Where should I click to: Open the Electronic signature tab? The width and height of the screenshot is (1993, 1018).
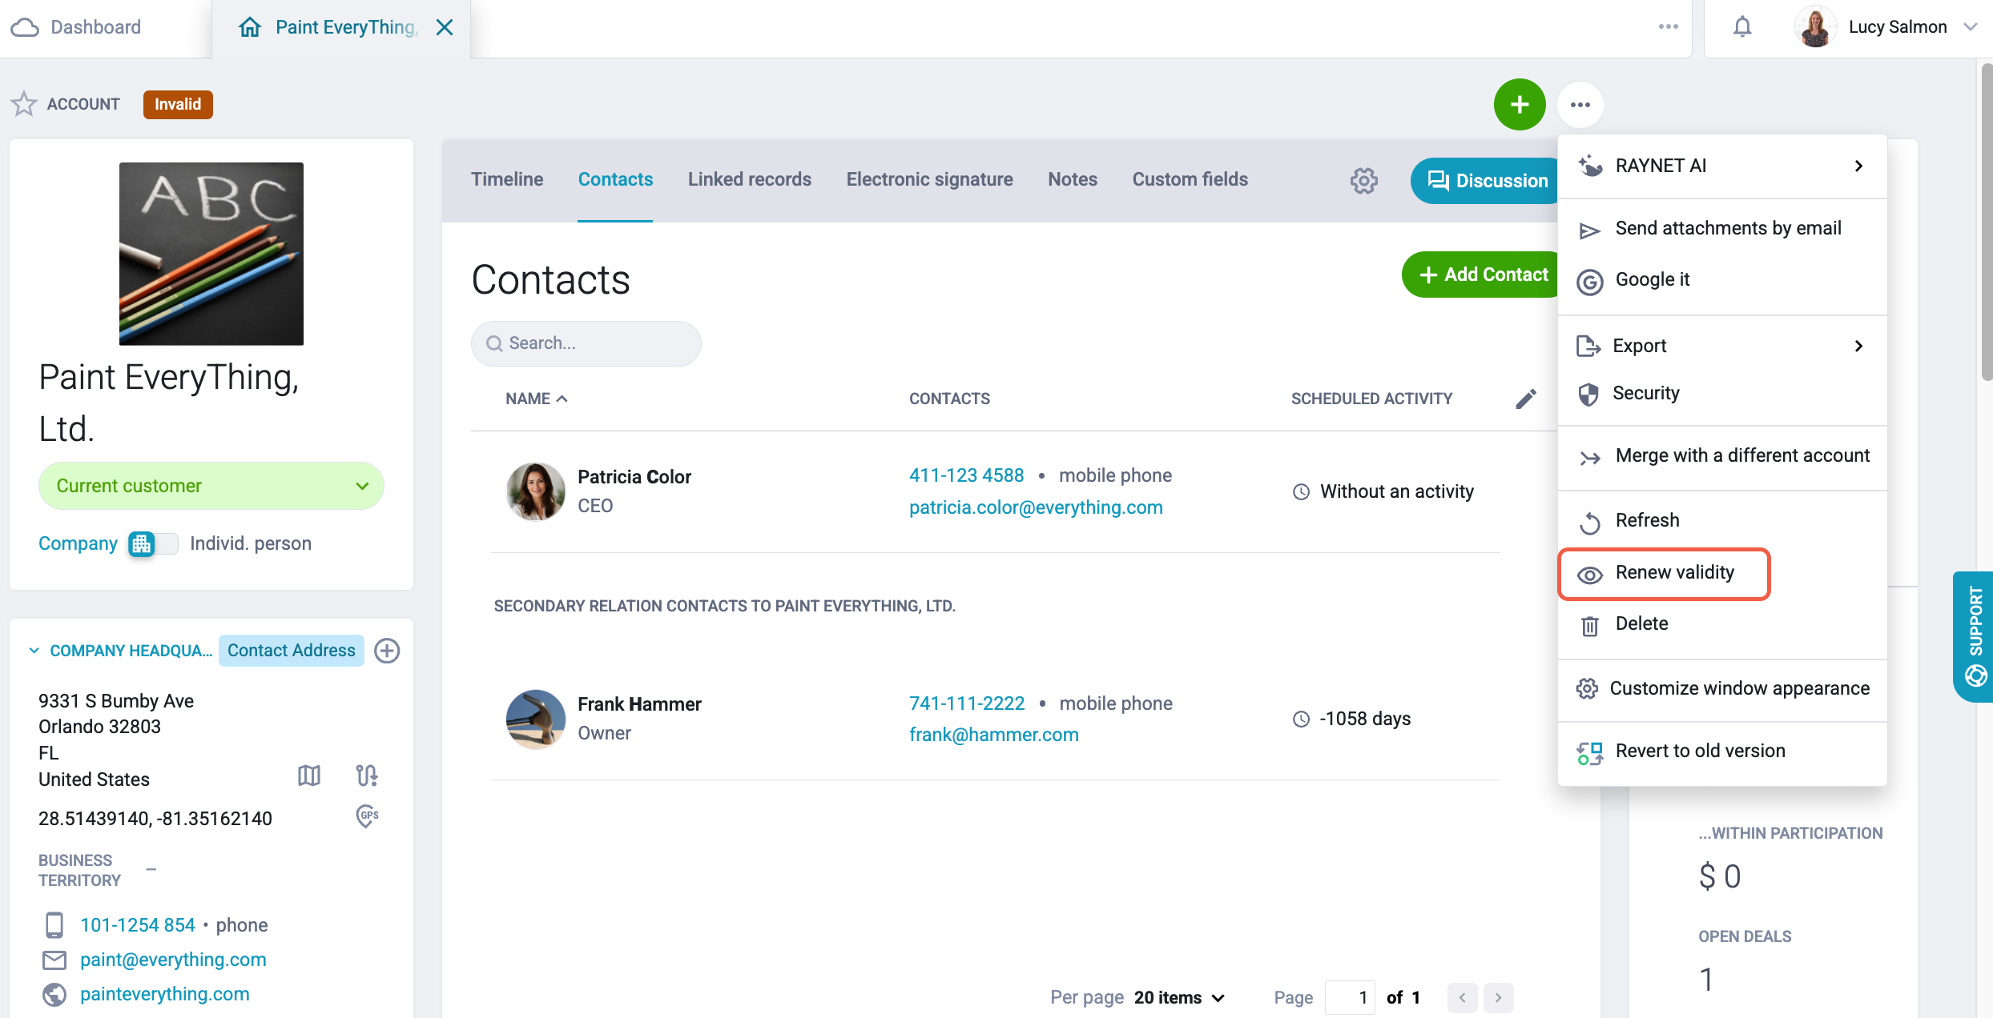929,179
